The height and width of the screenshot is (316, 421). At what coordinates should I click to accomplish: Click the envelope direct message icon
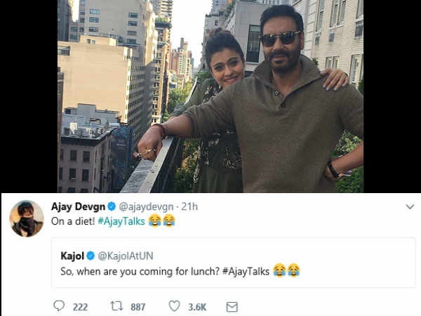click(x=232, y=306)
